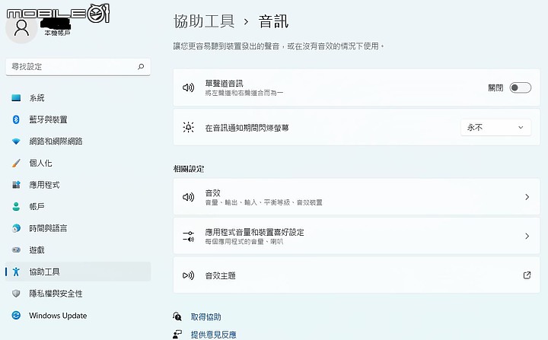Click the help icon beside 取得協助

point(177,316)
